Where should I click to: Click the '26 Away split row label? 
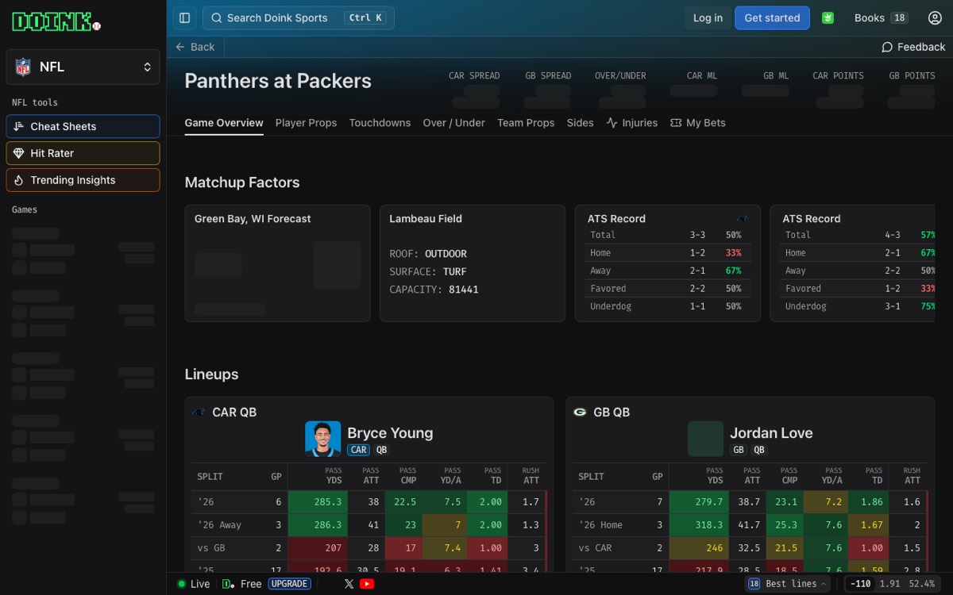(x=219, y=524)
